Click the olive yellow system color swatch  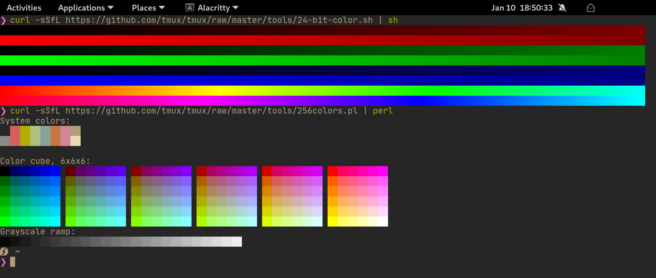[x=25, y=136]
